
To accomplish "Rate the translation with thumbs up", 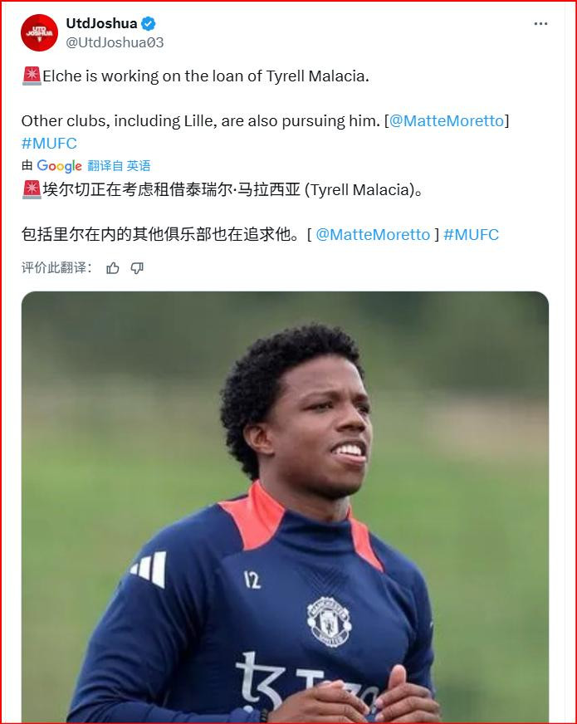I will click(x=113, y=268).
